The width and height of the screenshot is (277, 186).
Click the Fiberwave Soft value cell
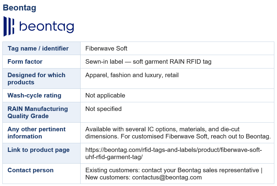tap(177, 48)
